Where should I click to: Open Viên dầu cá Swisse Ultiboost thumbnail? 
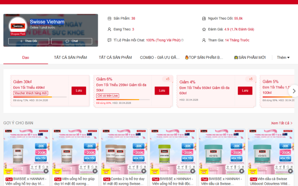click(x=271, y=151)
